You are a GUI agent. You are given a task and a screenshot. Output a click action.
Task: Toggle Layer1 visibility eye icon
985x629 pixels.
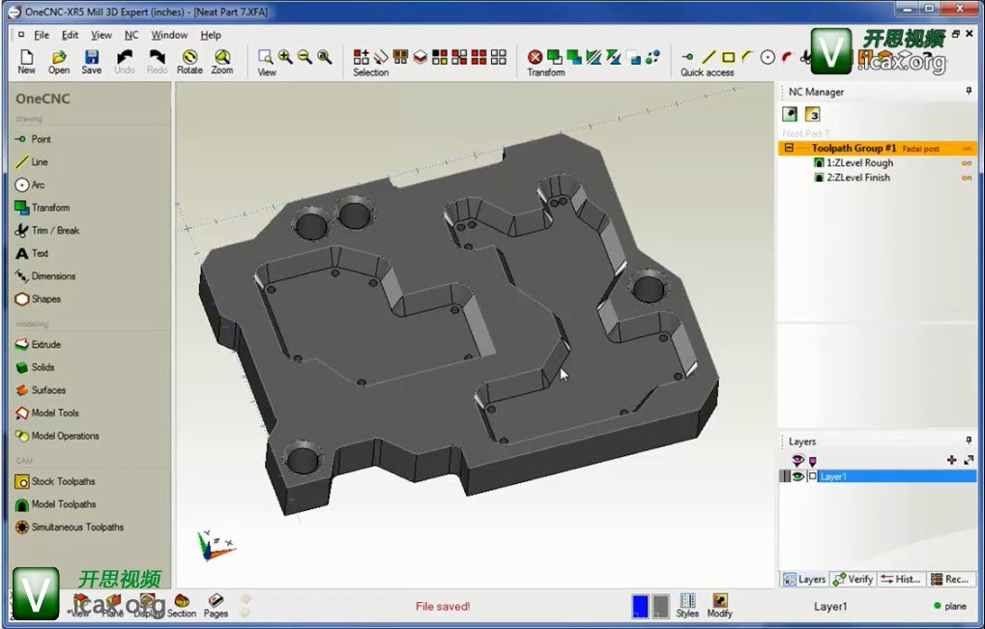pos(798,476)
